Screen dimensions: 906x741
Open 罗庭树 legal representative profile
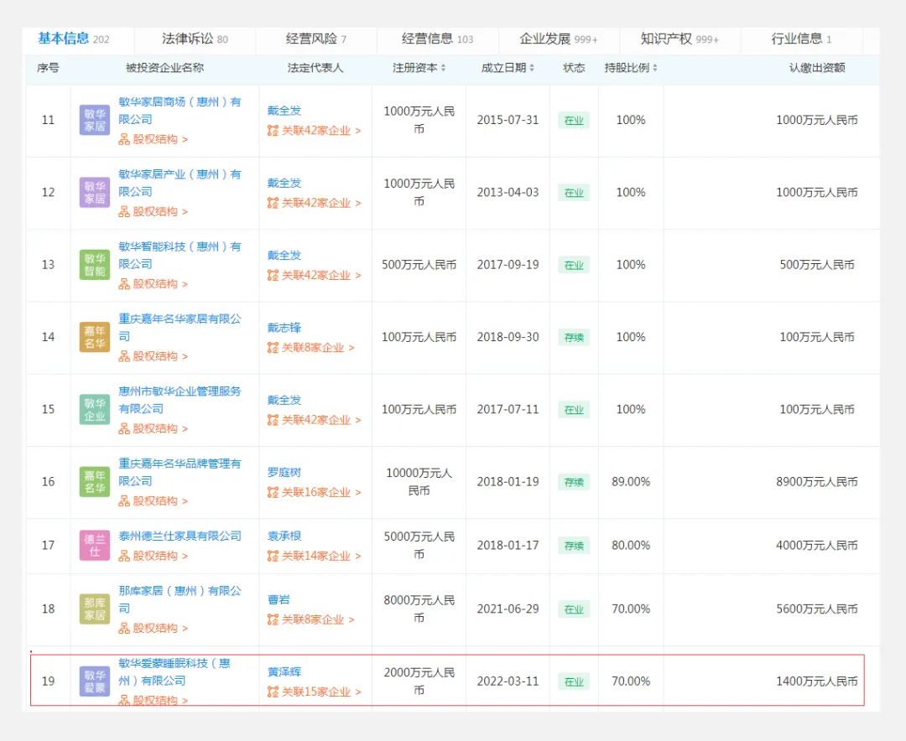(x=284, y=472)
